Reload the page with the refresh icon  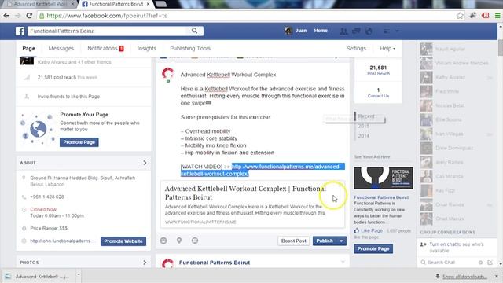coord(29,16)
